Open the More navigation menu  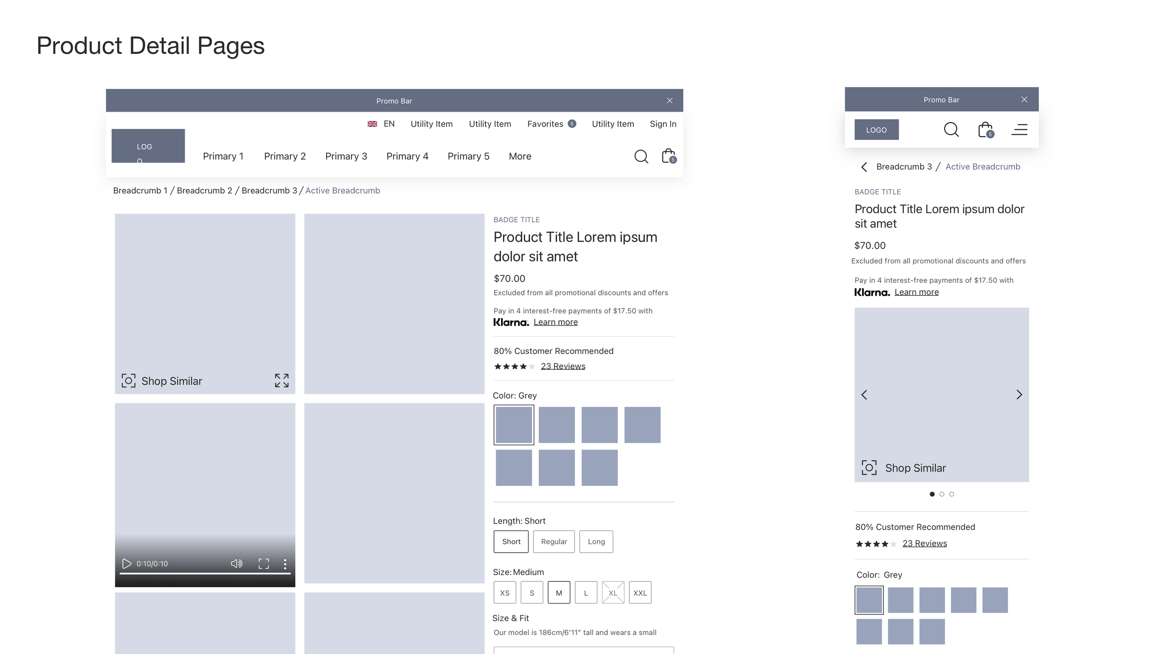click(x=520, y=156)
